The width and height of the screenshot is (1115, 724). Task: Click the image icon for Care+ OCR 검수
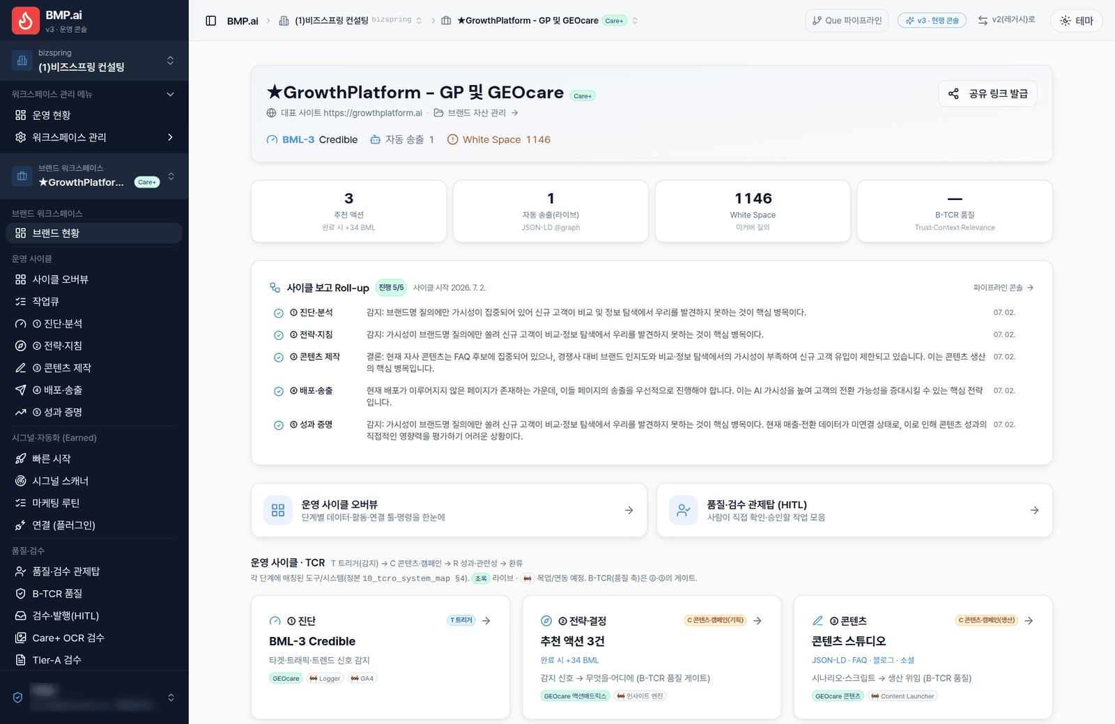(21, 638)
